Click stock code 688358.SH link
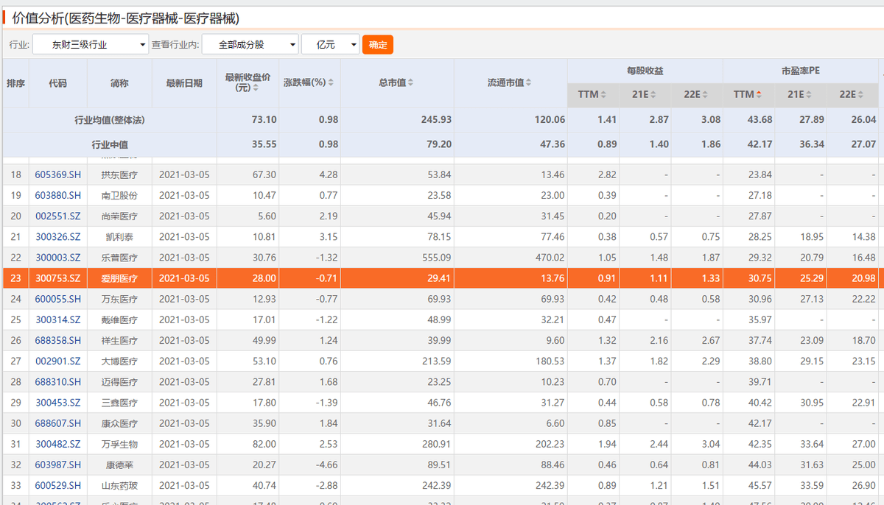Image resolution: width=884 pixels, height=505 pixels. (x=58, y=340)
